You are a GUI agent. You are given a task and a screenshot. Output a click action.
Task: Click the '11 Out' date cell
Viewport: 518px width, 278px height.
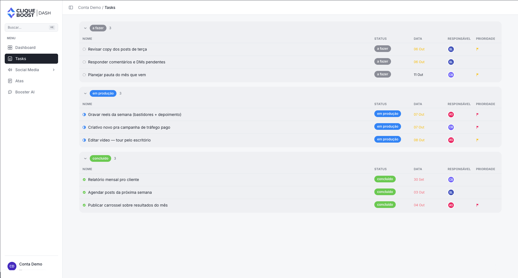click(x=419, y=75)
